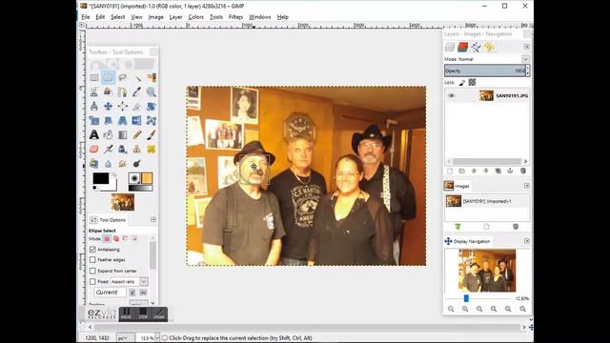Toggle Lock pixels brush icon
Image resolution: width=610 pixels, height=343 pixels.
[462, 83]
